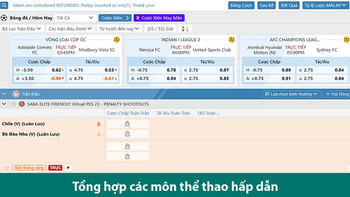Click the Cược Xiên May Mắn button
The width and height of the screenshot is (350, 197).
click(x=159, y=18)
